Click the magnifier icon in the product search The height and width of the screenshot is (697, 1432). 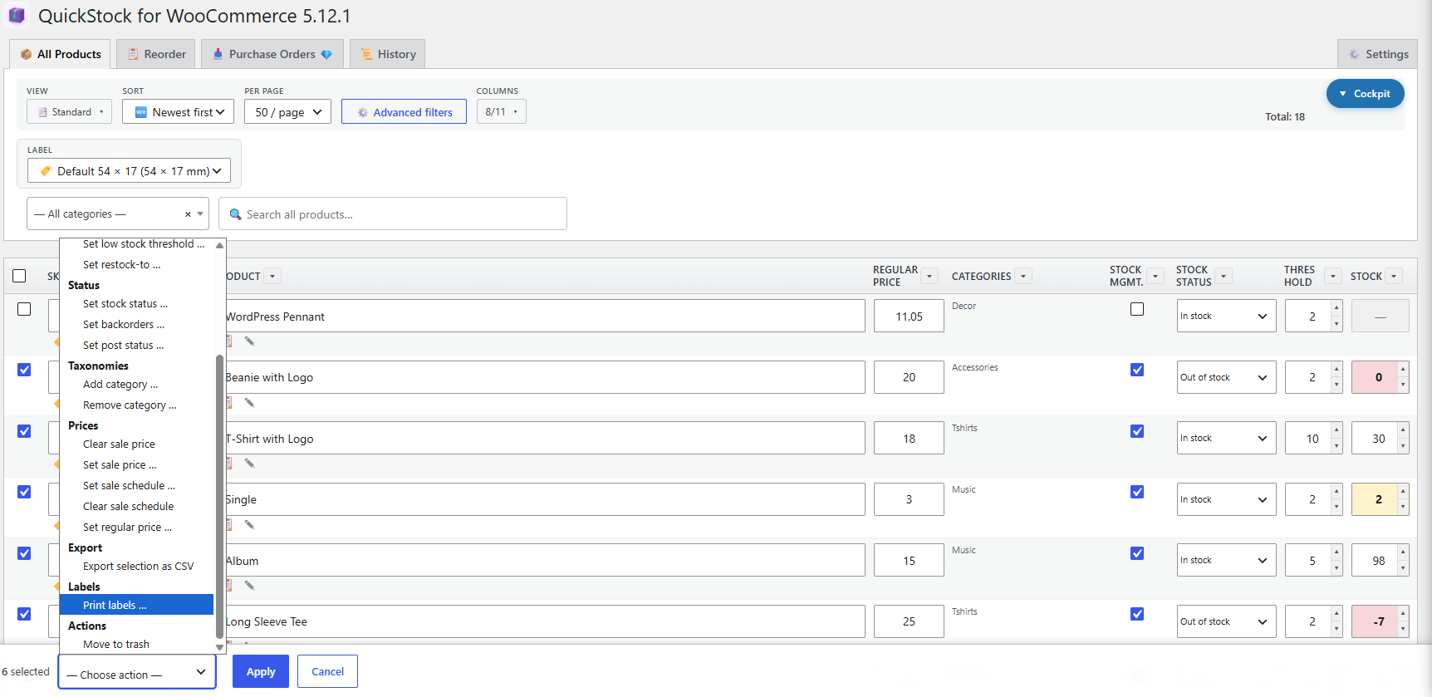pos(235,214)
